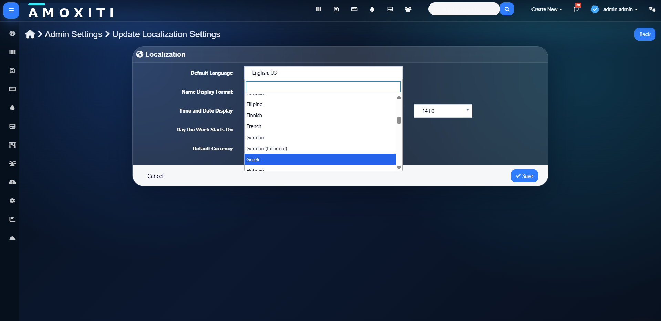This screenshot has height=321, width=661.
Task: Open Dashboard icon in left sidebar
Action: point(12,33)
